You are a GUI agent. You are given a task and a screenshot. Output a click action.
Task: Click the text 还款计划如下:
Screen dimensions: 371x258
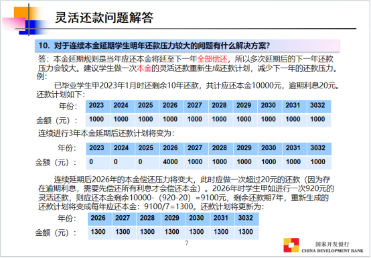(60, 94)
